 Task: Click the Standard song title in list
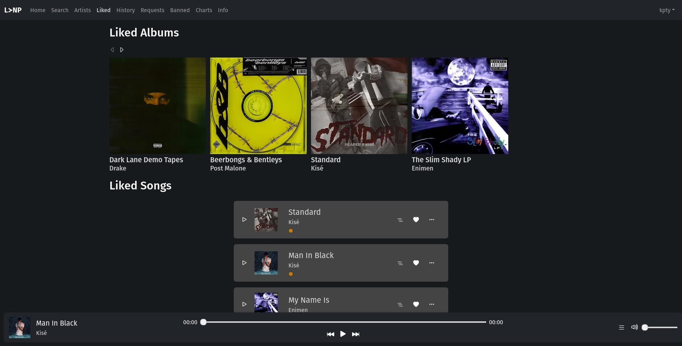pos(305,212)
